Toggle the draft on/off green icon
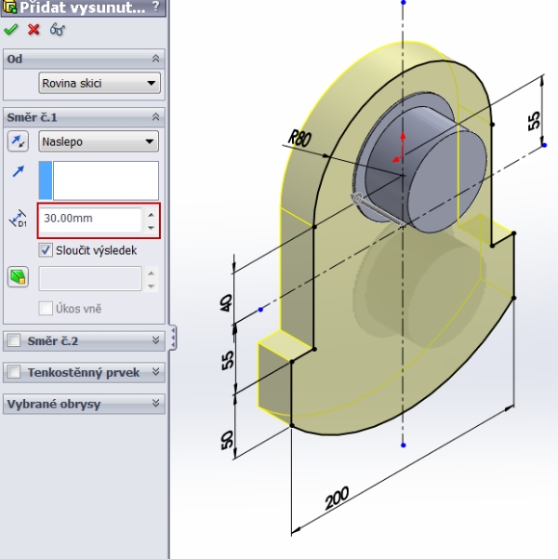Image resolution: width=558 pixels, height=559 pixels. point(18,277)
